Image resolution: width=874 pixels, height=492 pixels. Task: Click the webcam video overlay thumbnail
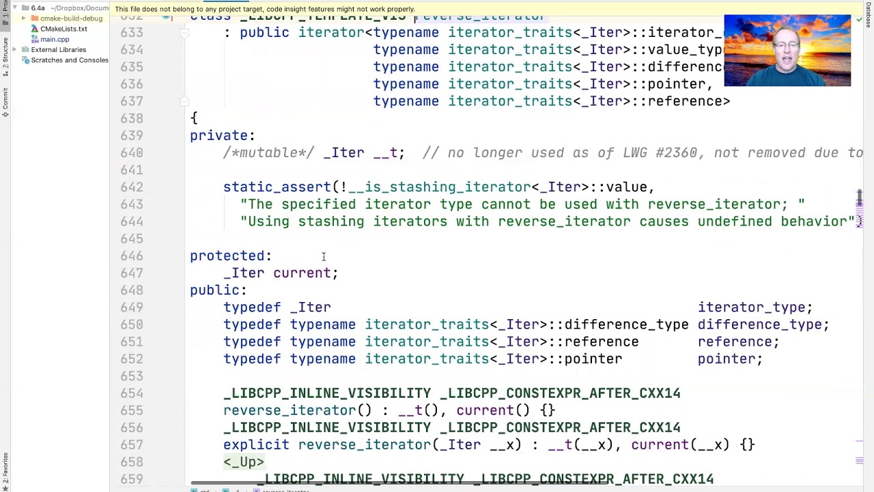tap(787, 50)
